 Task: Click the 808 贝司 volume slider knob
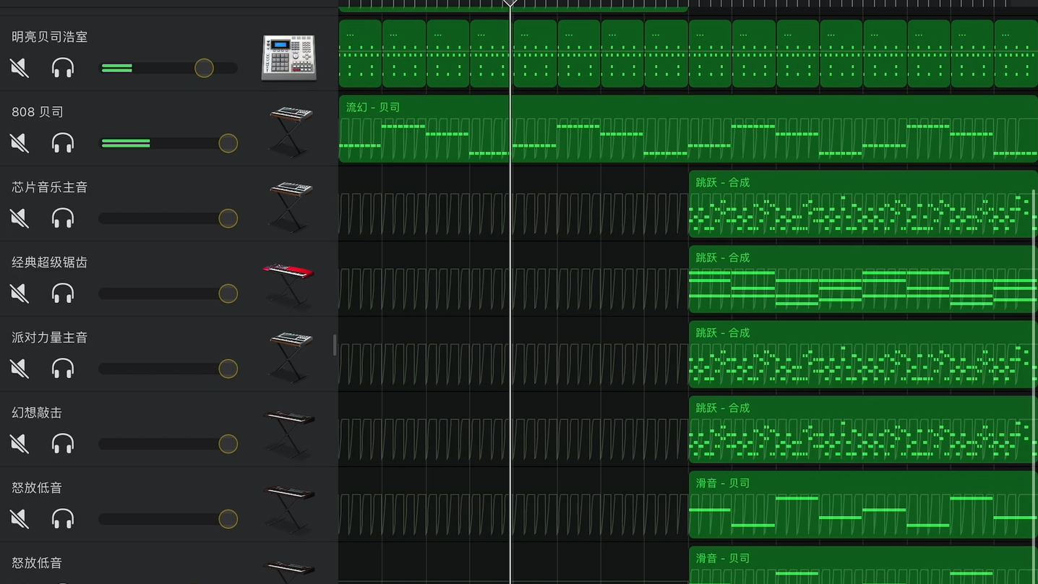click(228, 143)
